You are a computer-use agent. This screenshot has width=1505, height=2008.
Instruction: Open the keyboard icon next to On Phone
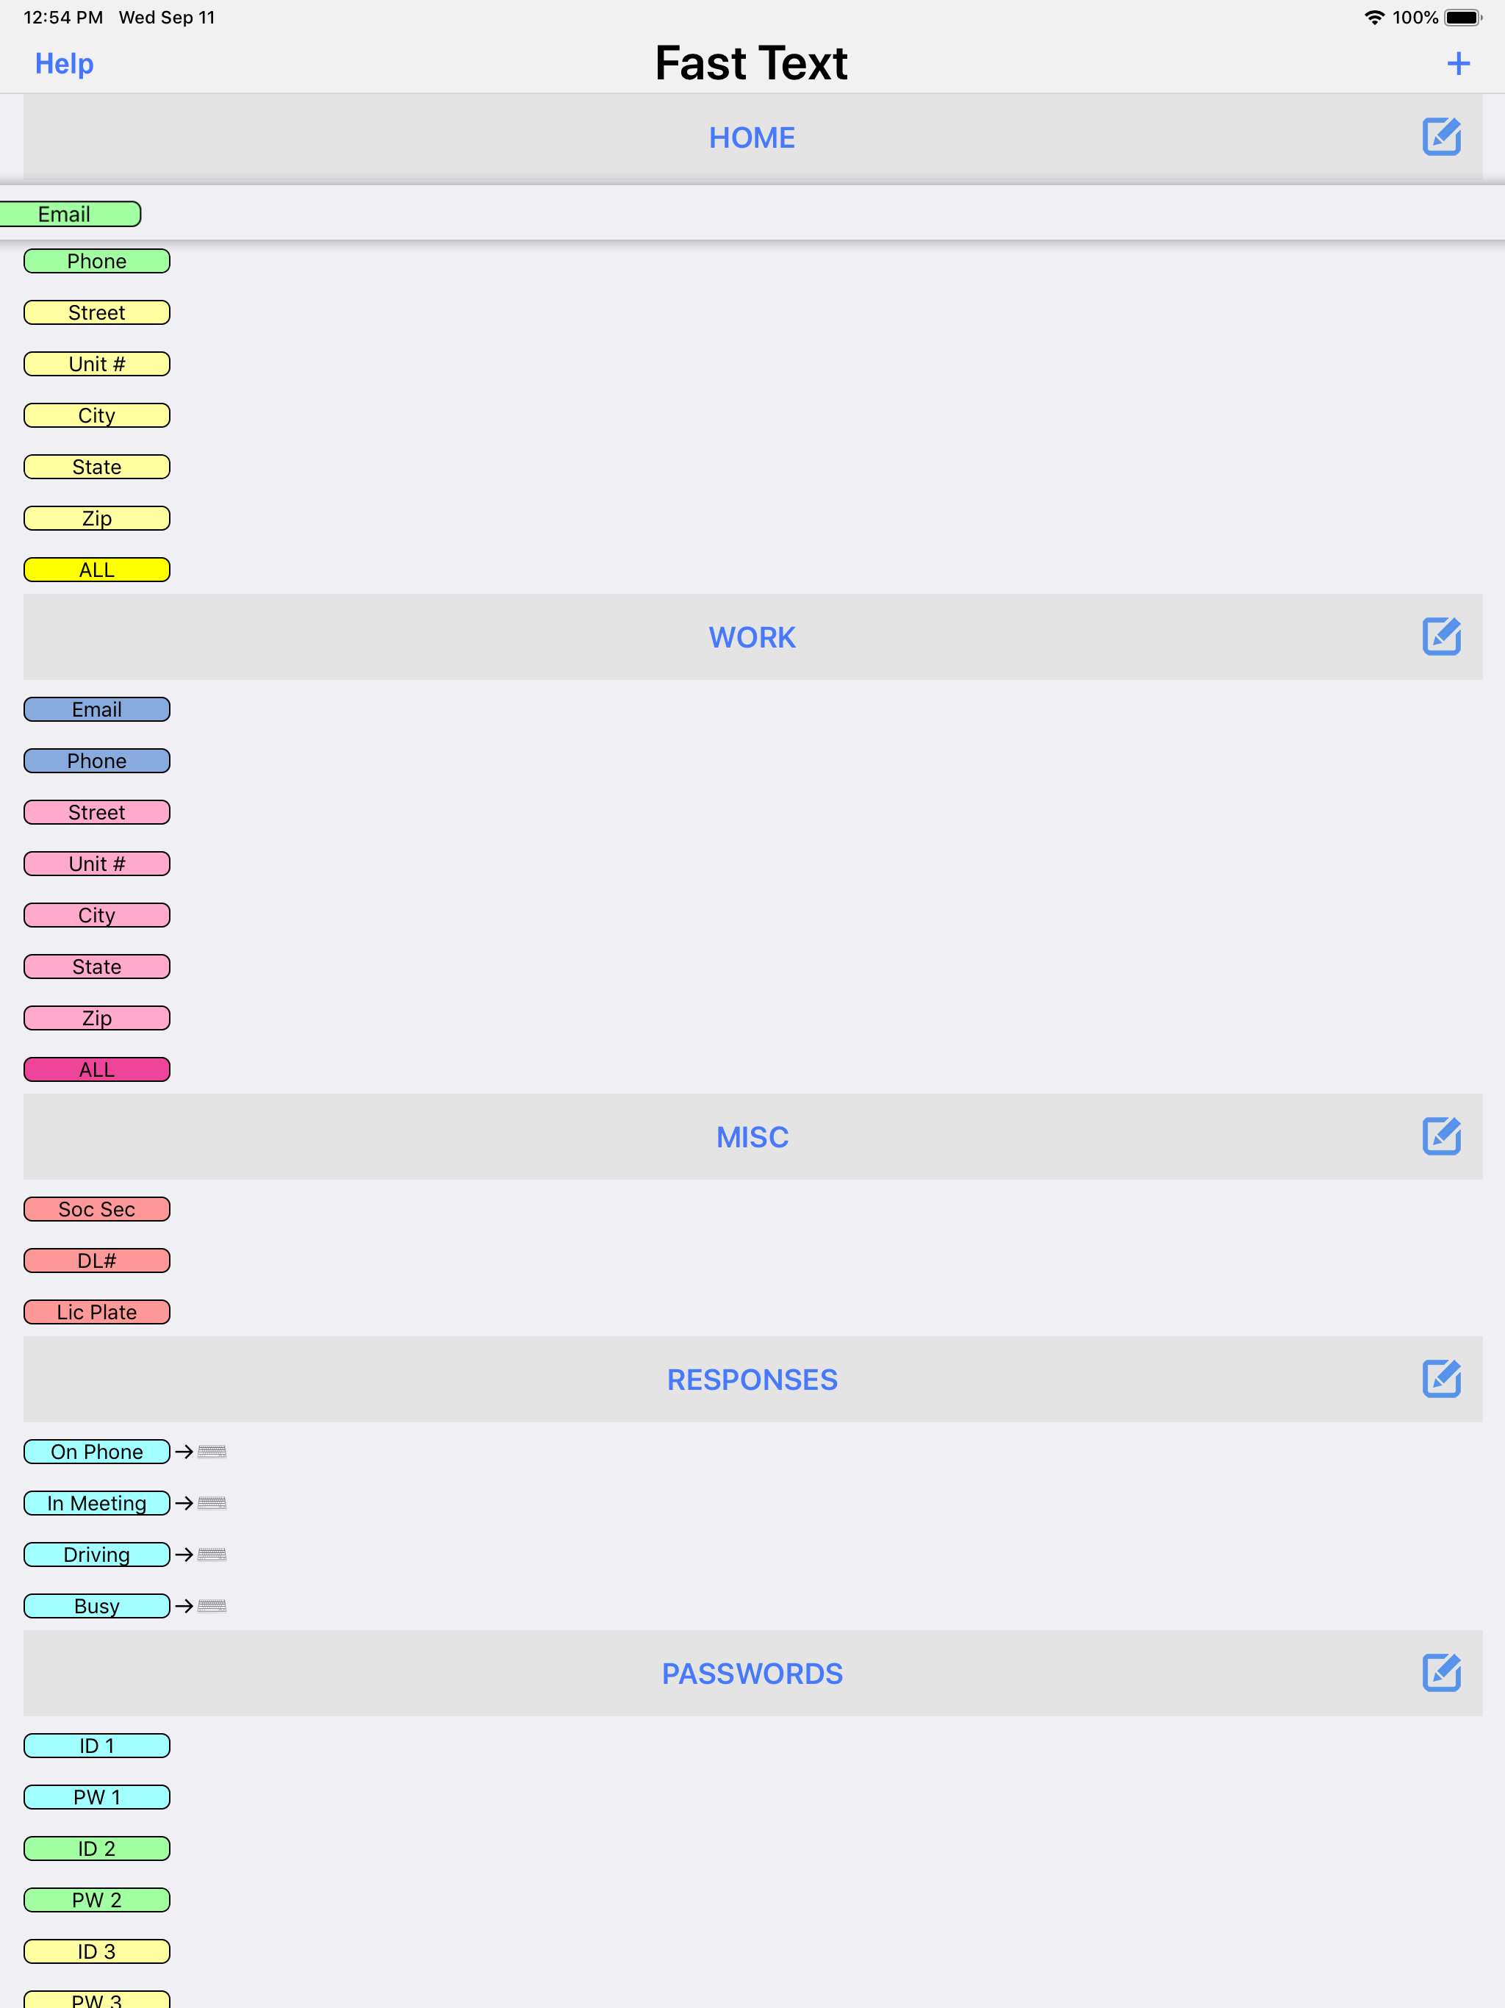(211, 1451)
